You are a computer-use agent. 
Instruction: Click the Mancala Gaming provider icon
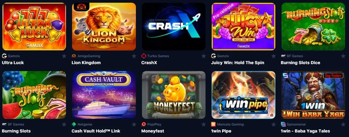point(213,124)
